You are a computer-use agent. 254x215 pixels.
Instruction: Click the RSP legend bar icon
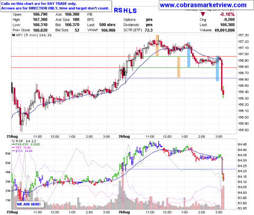pyautogui.click(x=13, y=141)
